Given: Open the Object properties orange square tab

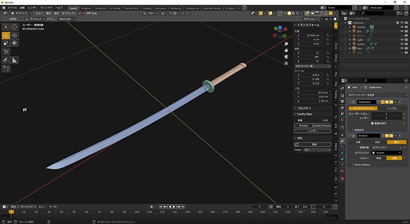Looking at the screenshot, I should pos(342,135).
